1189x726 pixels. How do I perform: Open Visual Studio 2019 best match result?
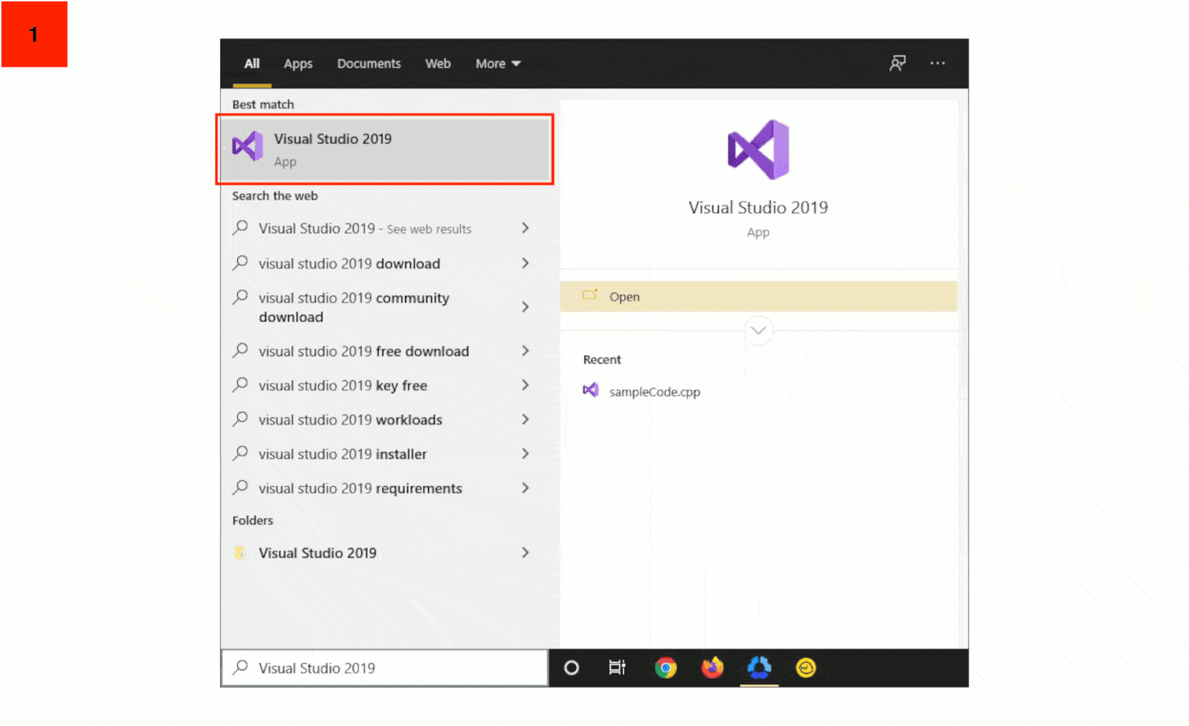[385, 149]
